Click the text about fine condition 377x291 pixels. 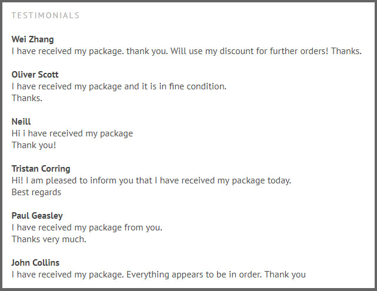(x=119, y=86)
